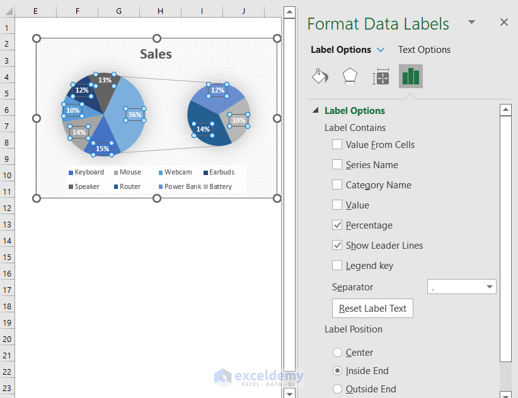Click the 12% label on the left pie
Viewport: 518px width, 398px height.
[x=82, y=91]
